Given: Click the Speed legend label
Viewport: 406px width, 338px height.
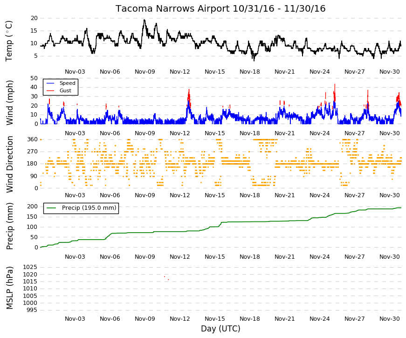Looking at the screenshot, I should tap(67, 83).
